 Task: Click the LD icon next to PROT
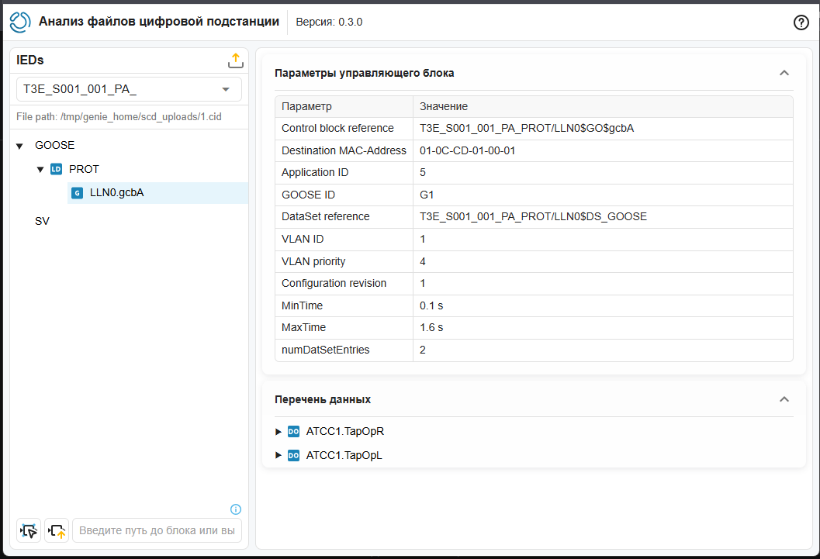pos(56,169)
